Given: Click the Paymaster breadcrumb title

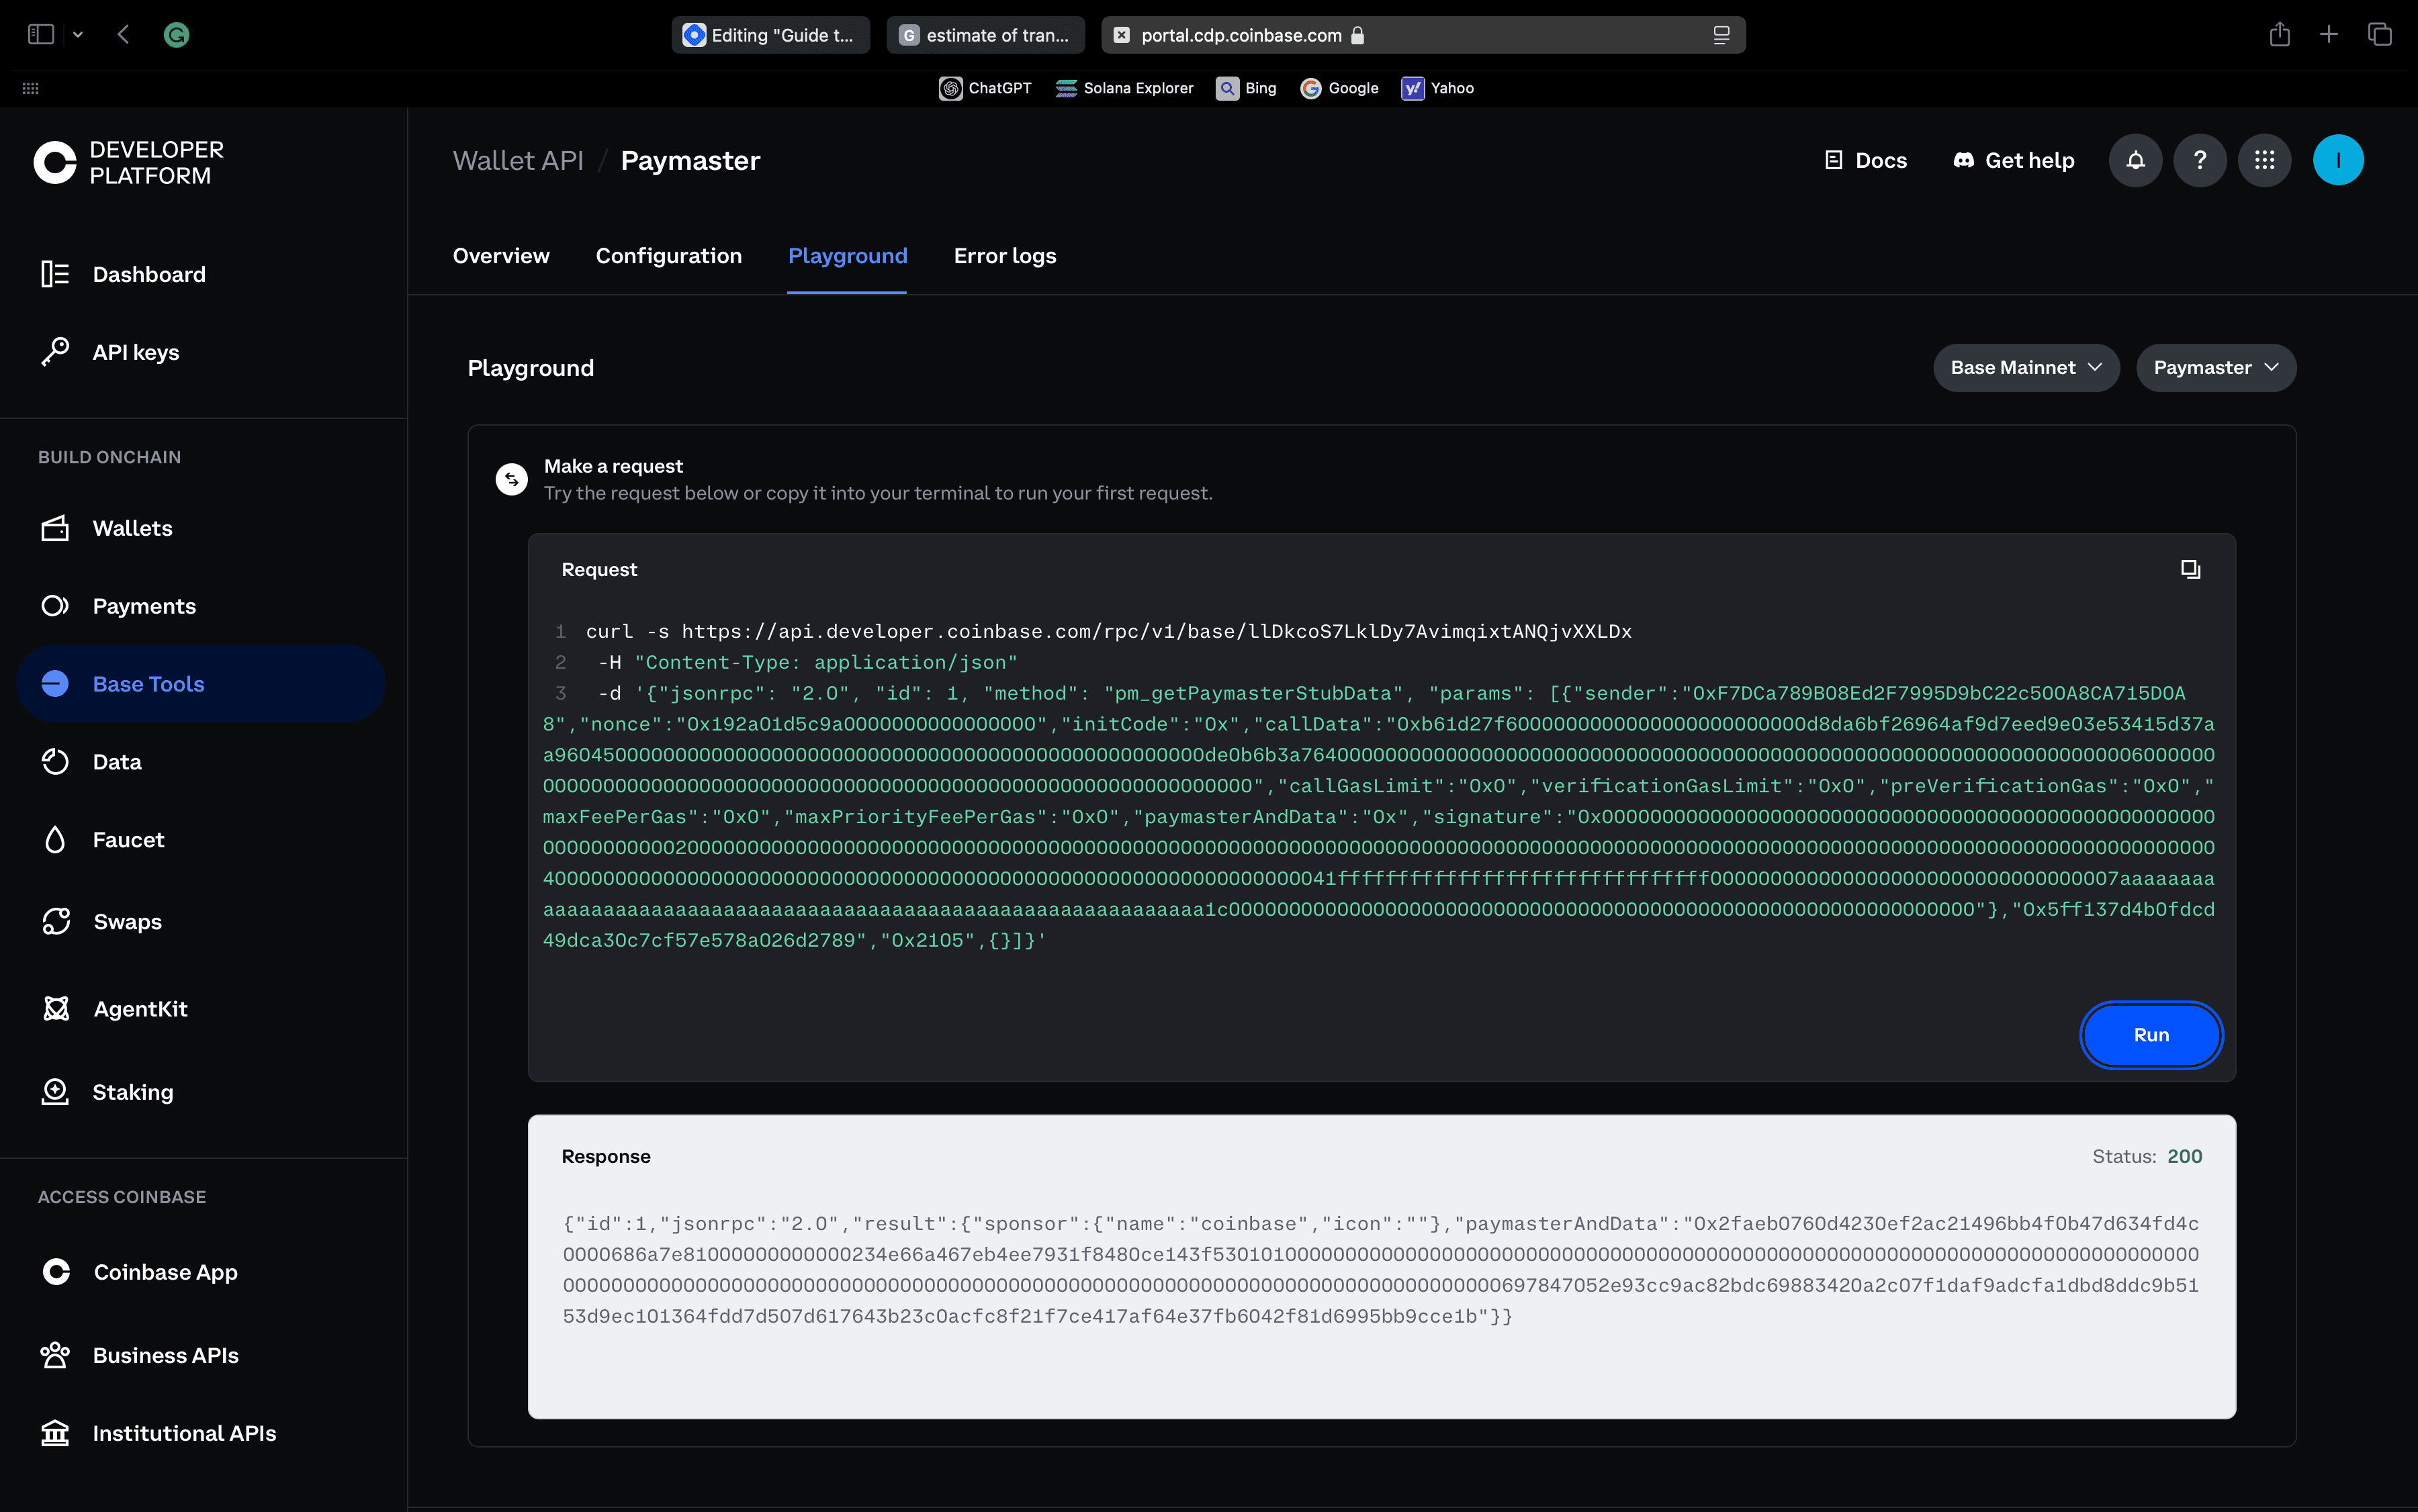Looking at the screenshot, I should tap(690, 160).
